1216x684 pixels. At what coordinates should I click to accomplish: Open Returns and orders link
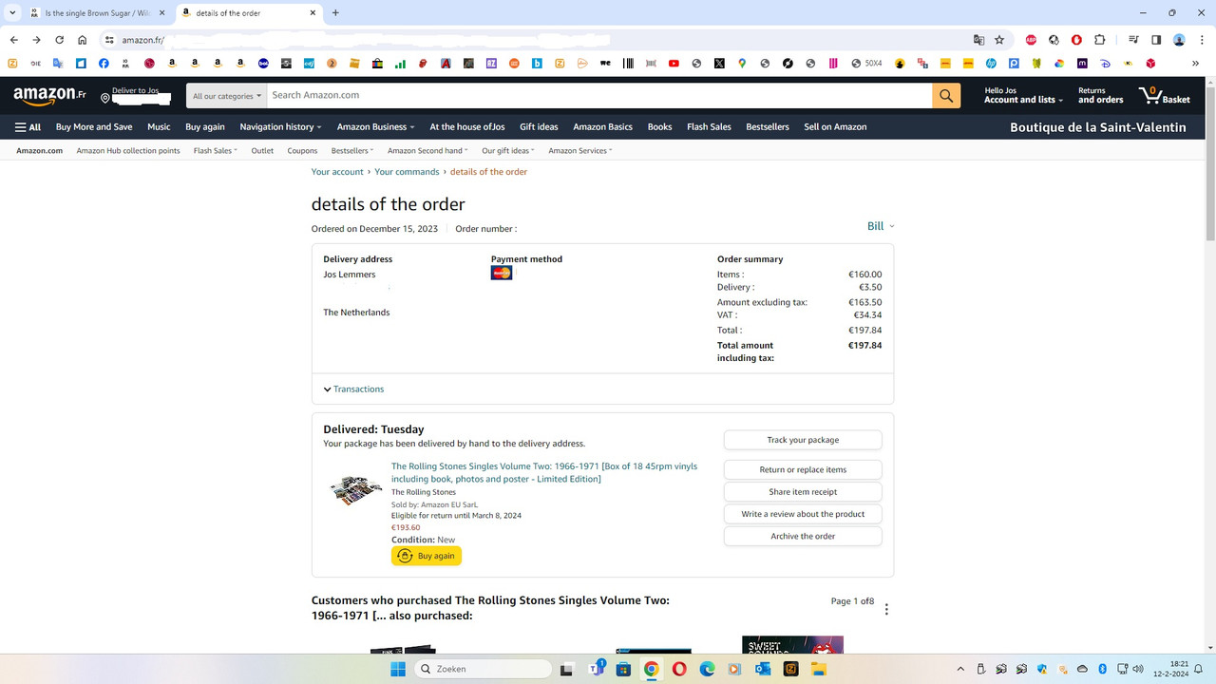[1100, 95]
